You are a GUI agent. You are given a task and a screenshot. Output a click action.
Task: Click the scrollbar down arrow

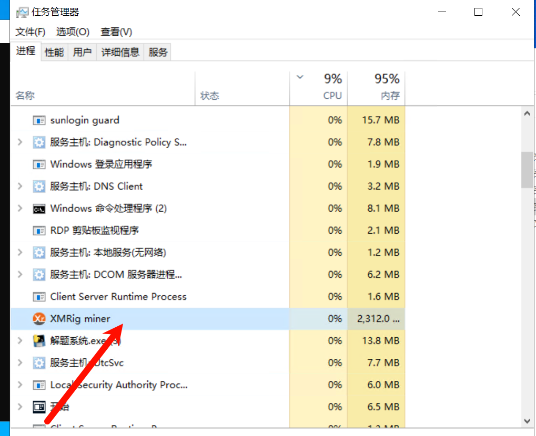point(527,421)
